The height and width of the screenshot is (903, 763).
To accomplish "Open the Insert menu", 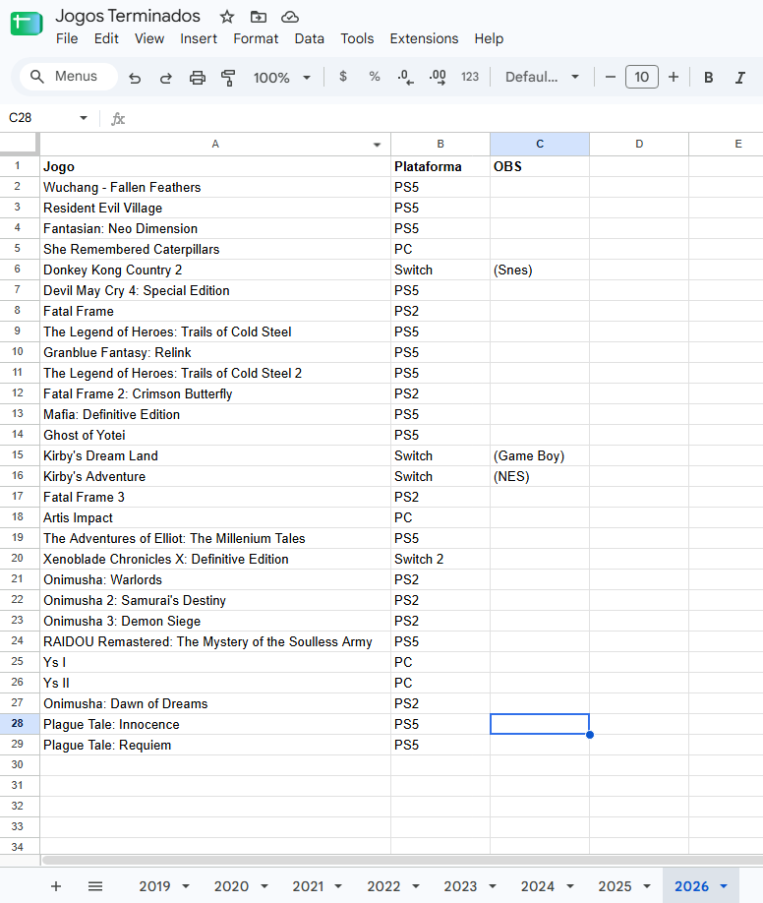I will click(199, 38).
